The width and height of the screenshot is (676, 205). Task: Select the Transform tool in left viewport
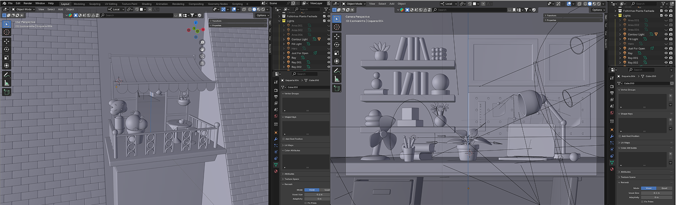tap(7, 66)
